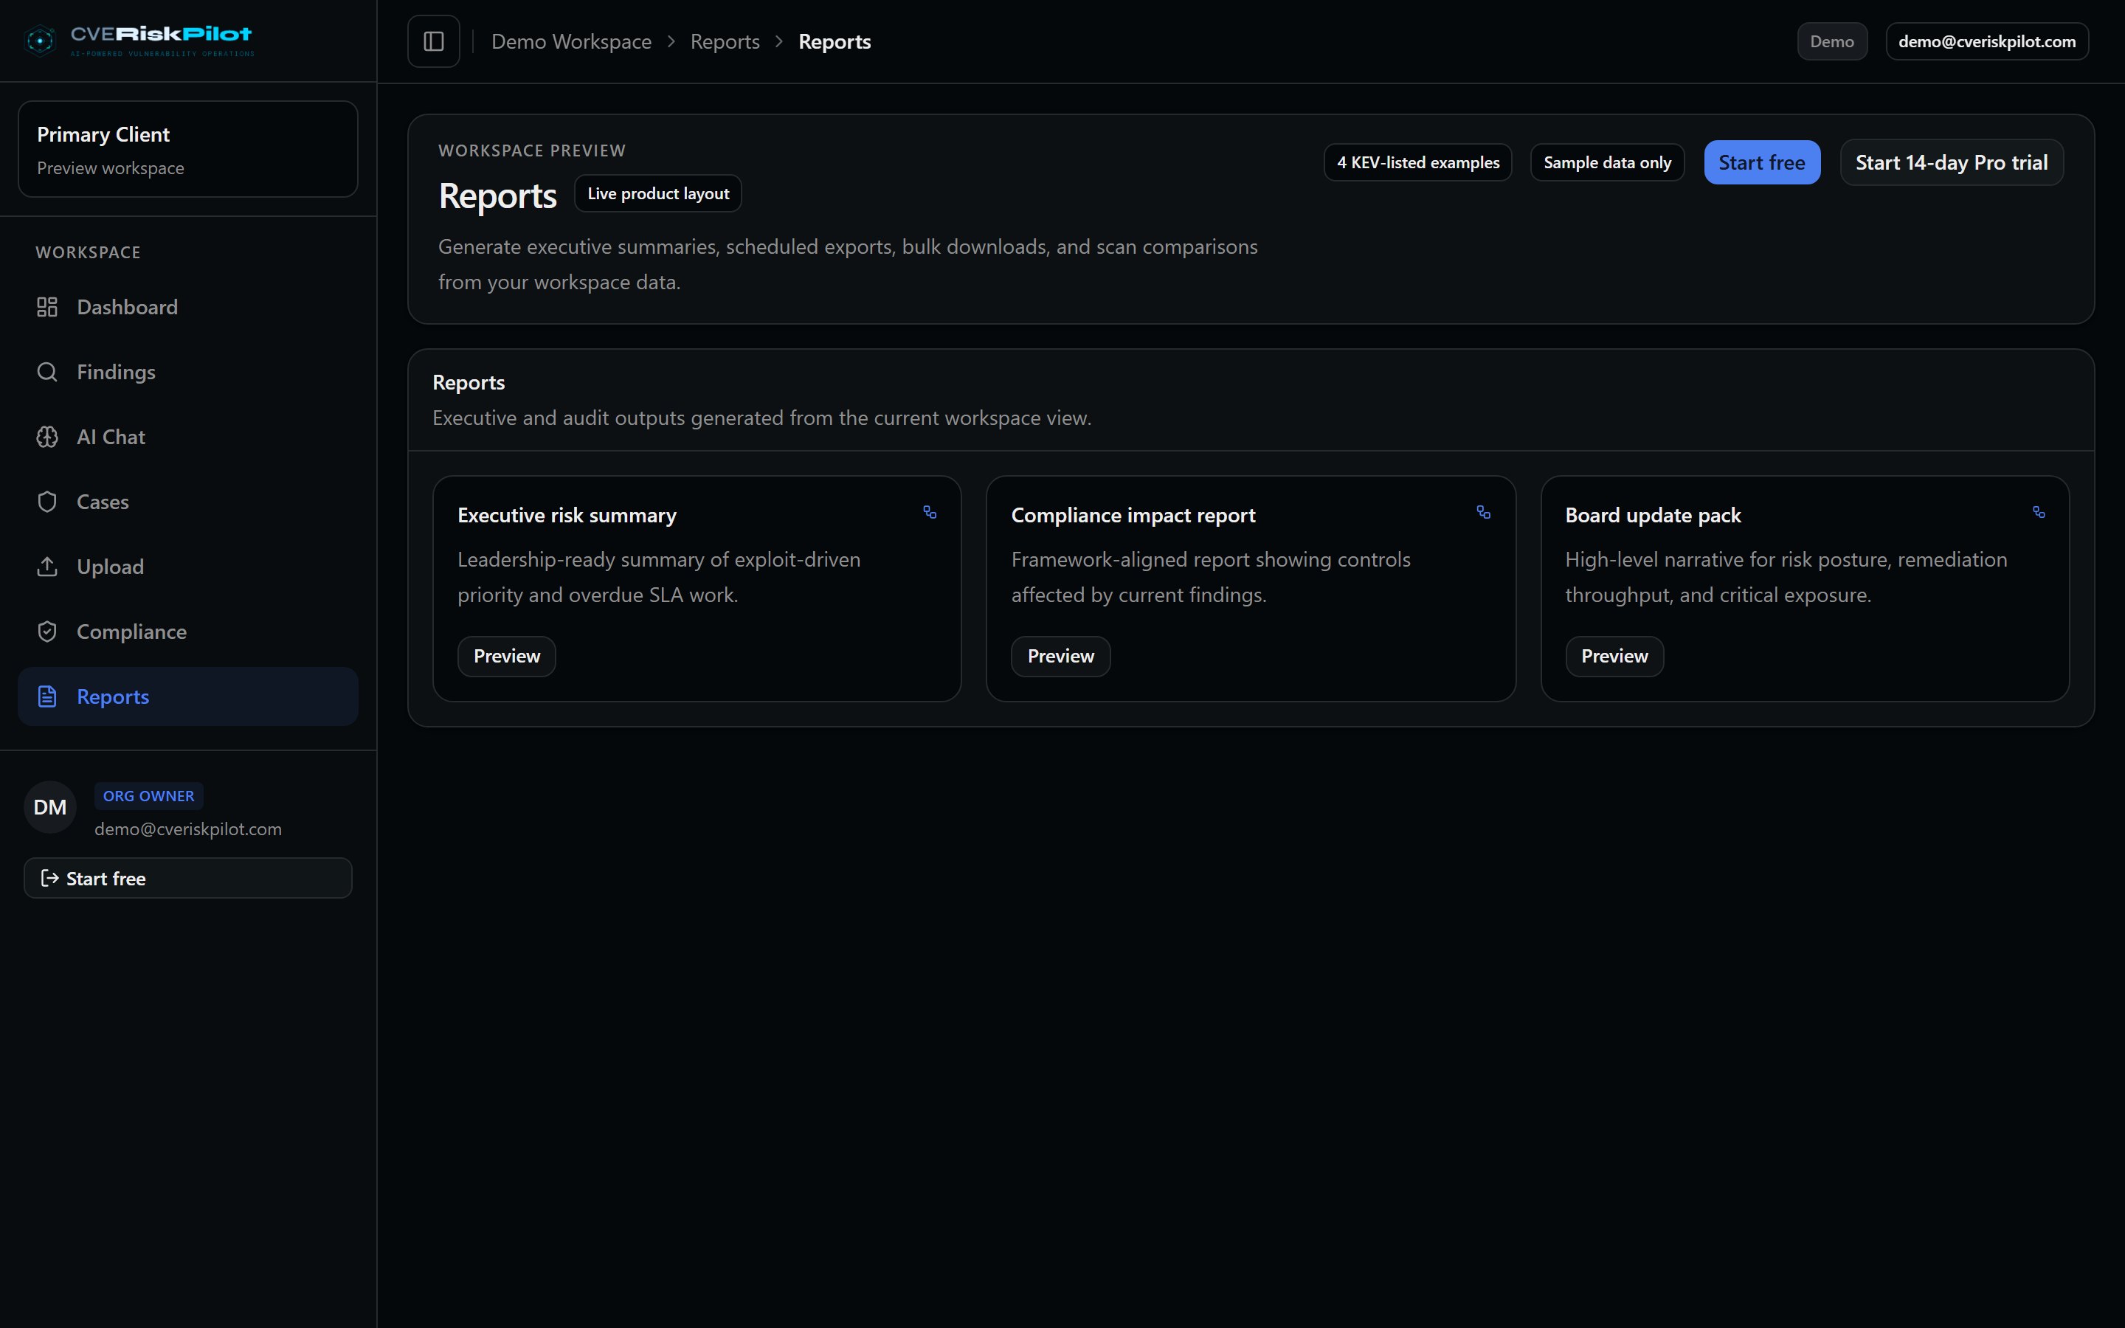Click the Findings magnifier icon
Screen dimensions: 2125x1328
click(x=47, y=372)
